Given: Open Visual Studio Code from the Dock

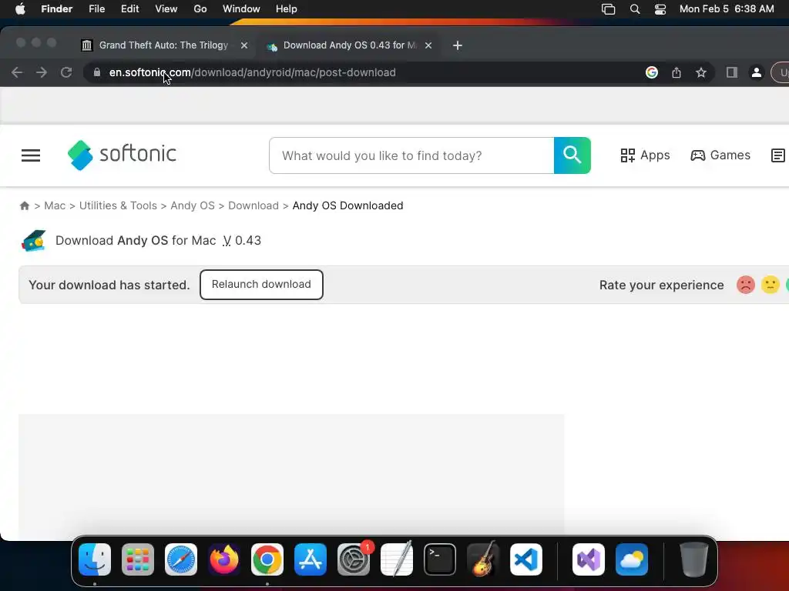Looking at the screenshot, I should click(x=526, y=559).
